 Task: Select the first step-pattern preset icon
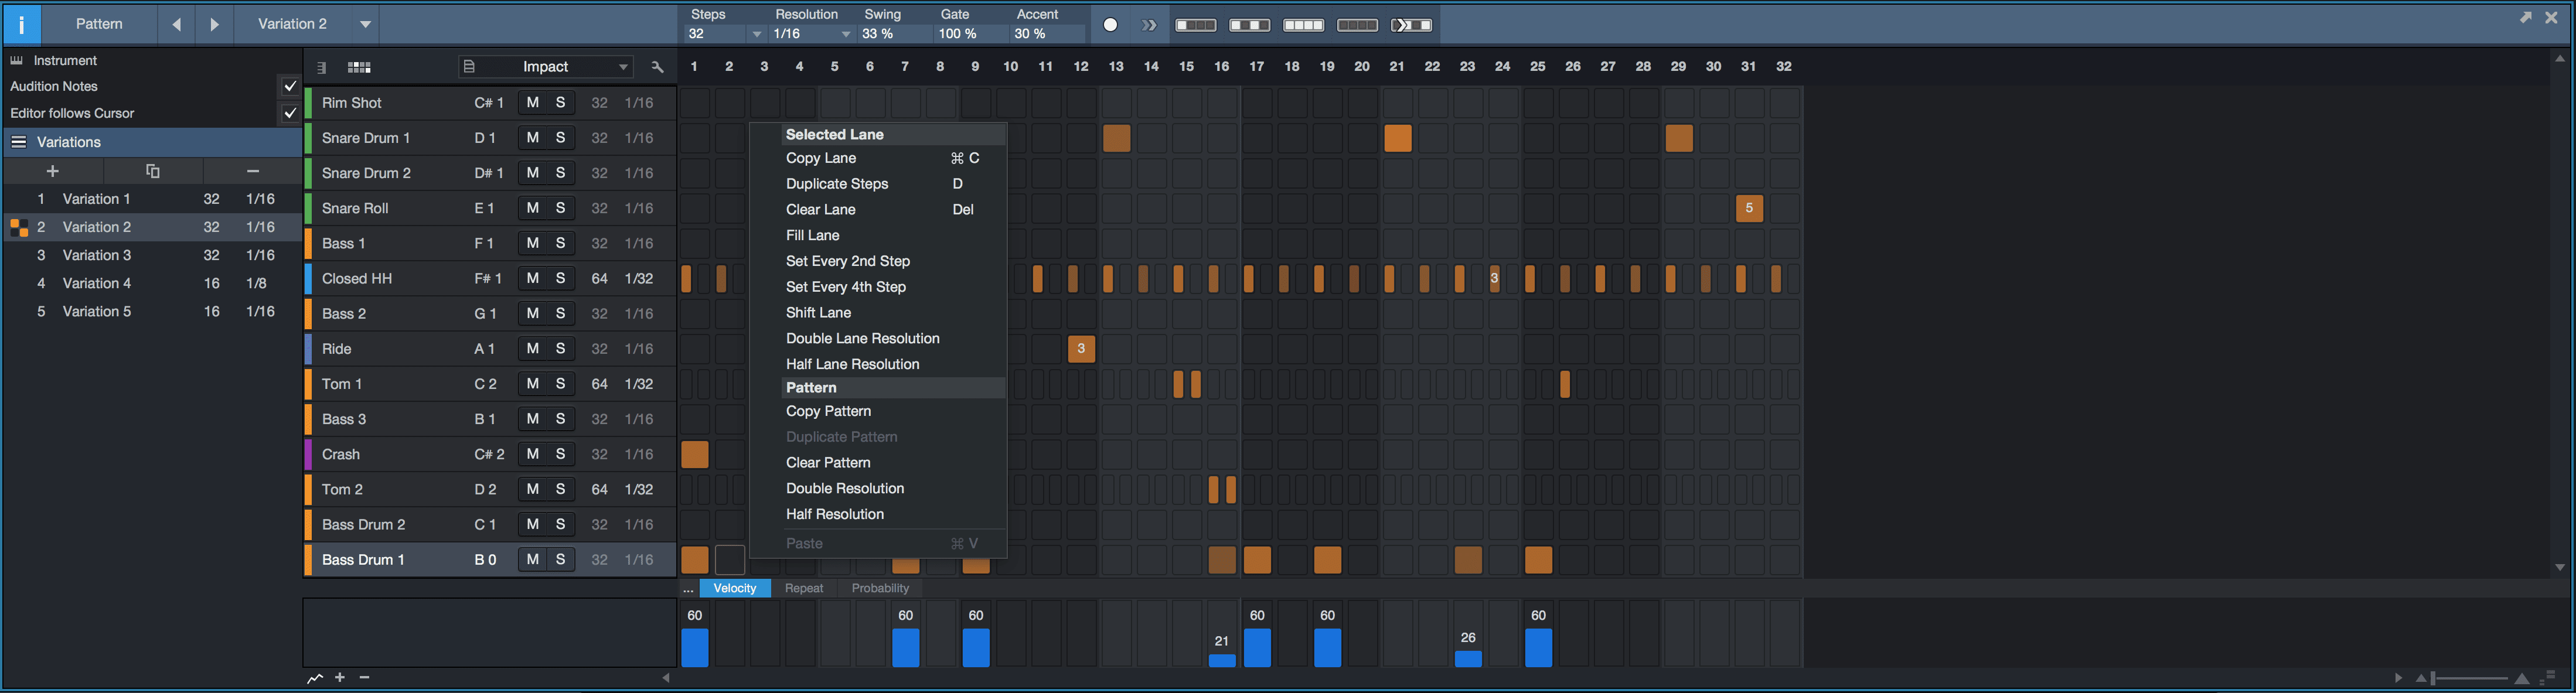click(x=1196, y=25)
